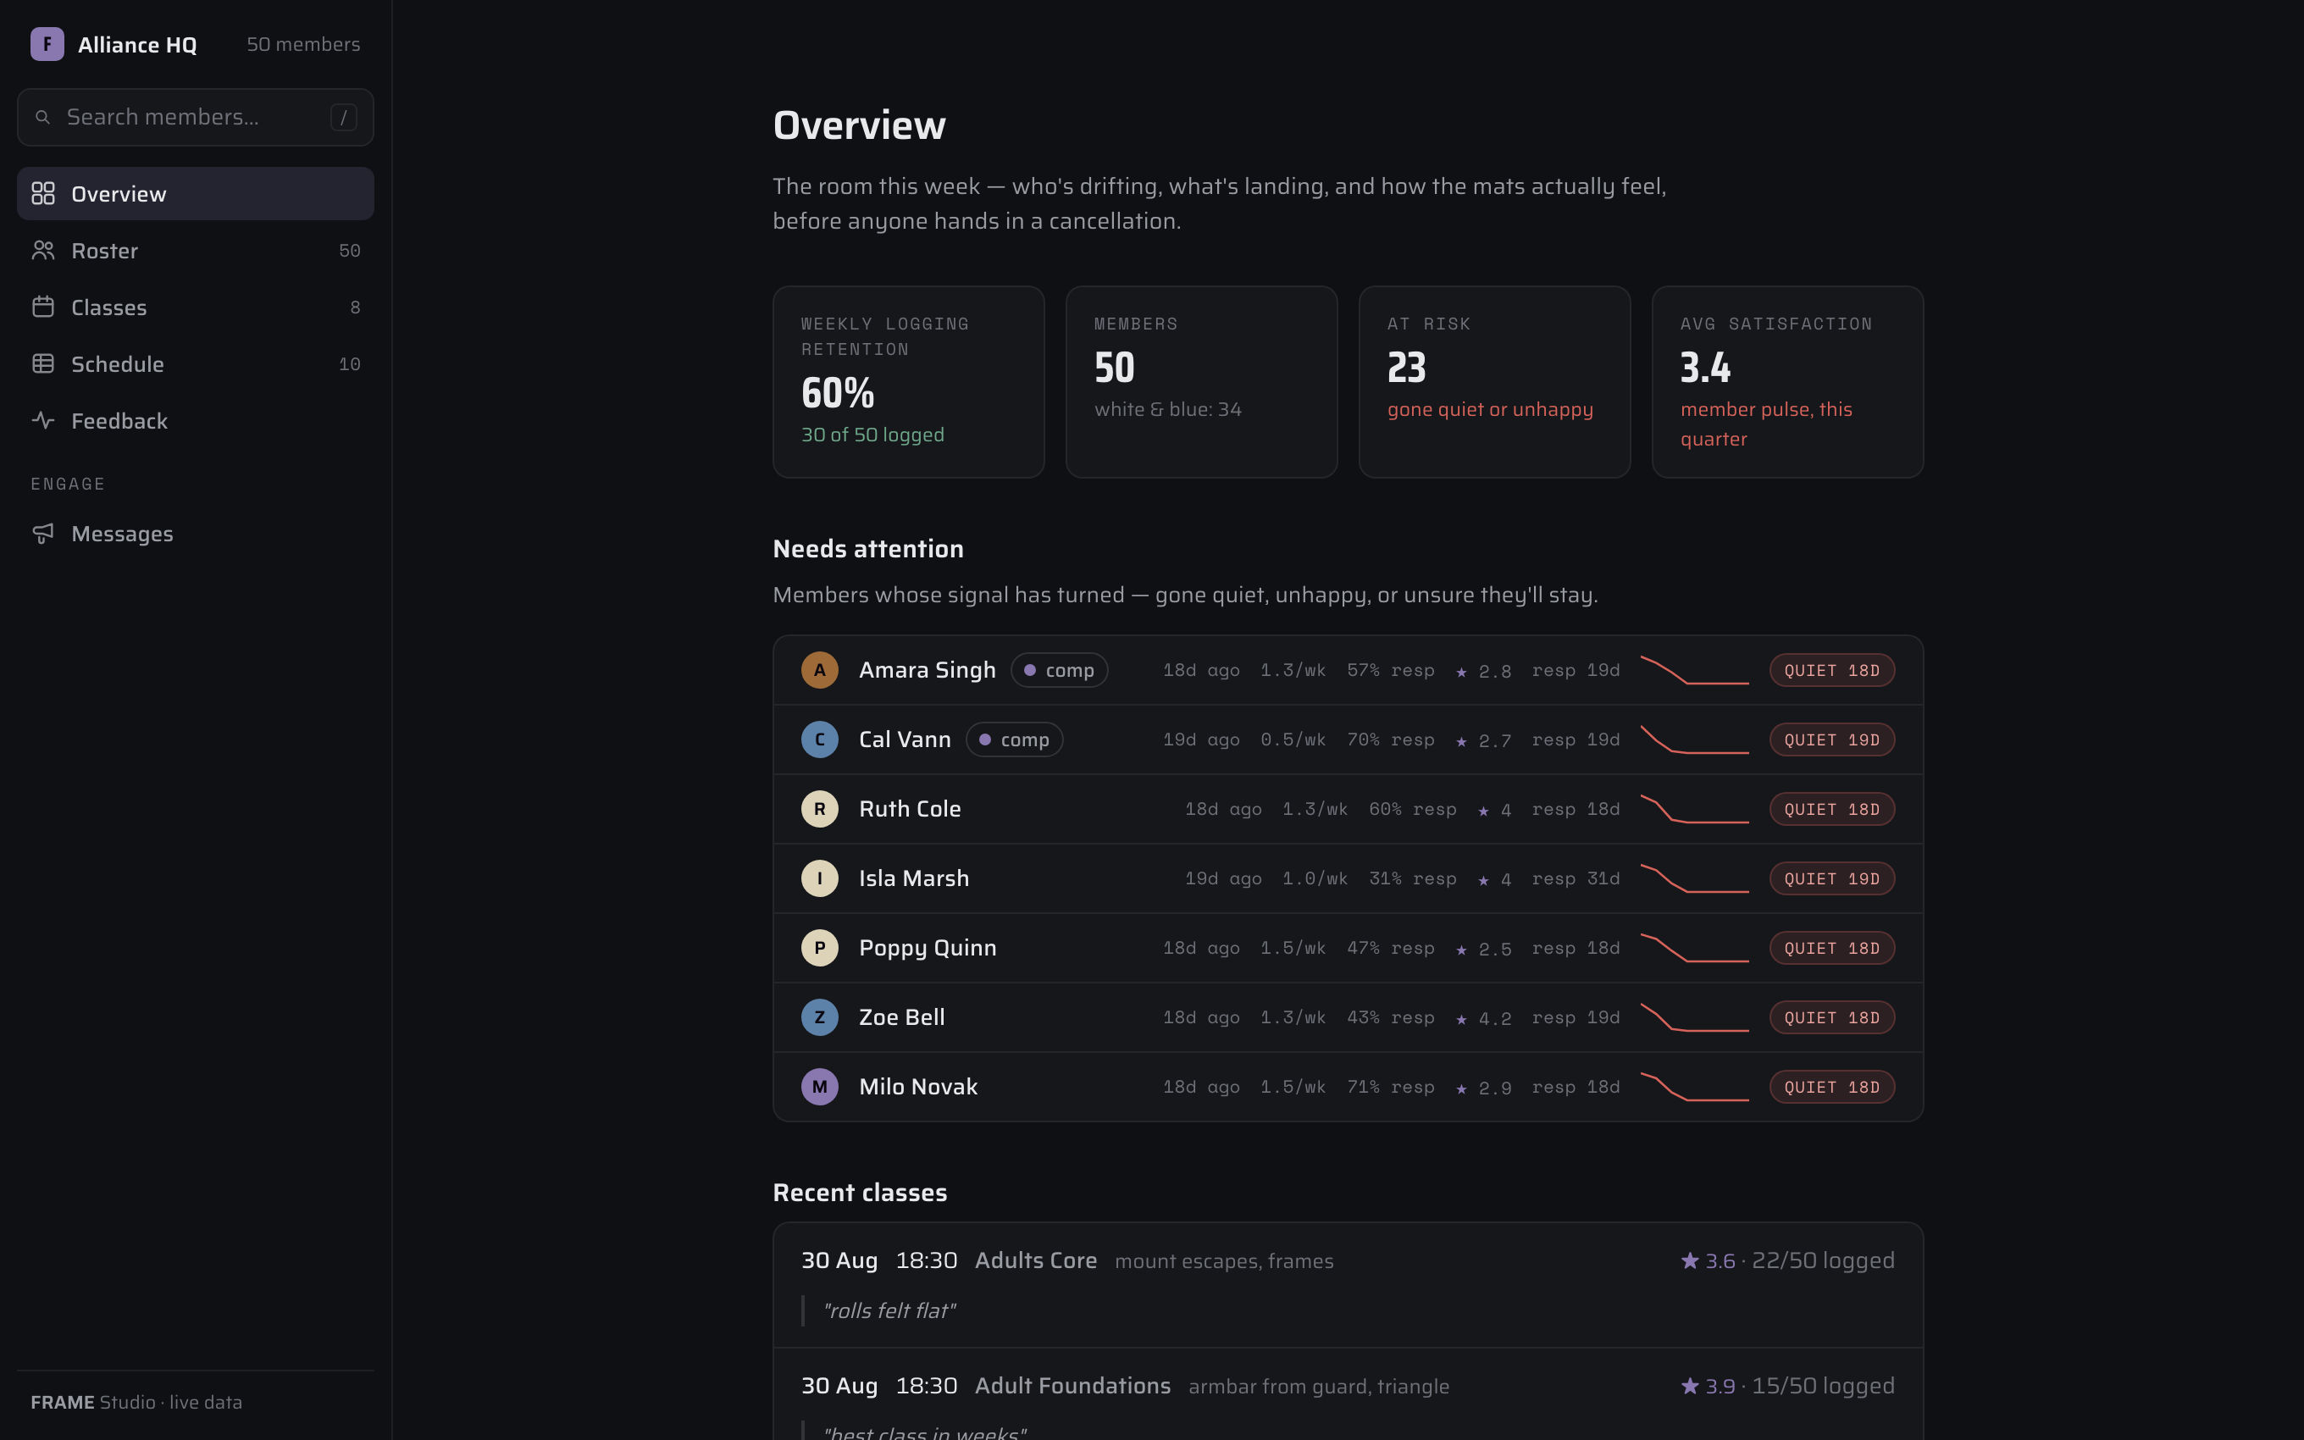The image size is (2304, 1440).
Task: Click the Feedback pulse icon
Action: click(x=43, y=420)
